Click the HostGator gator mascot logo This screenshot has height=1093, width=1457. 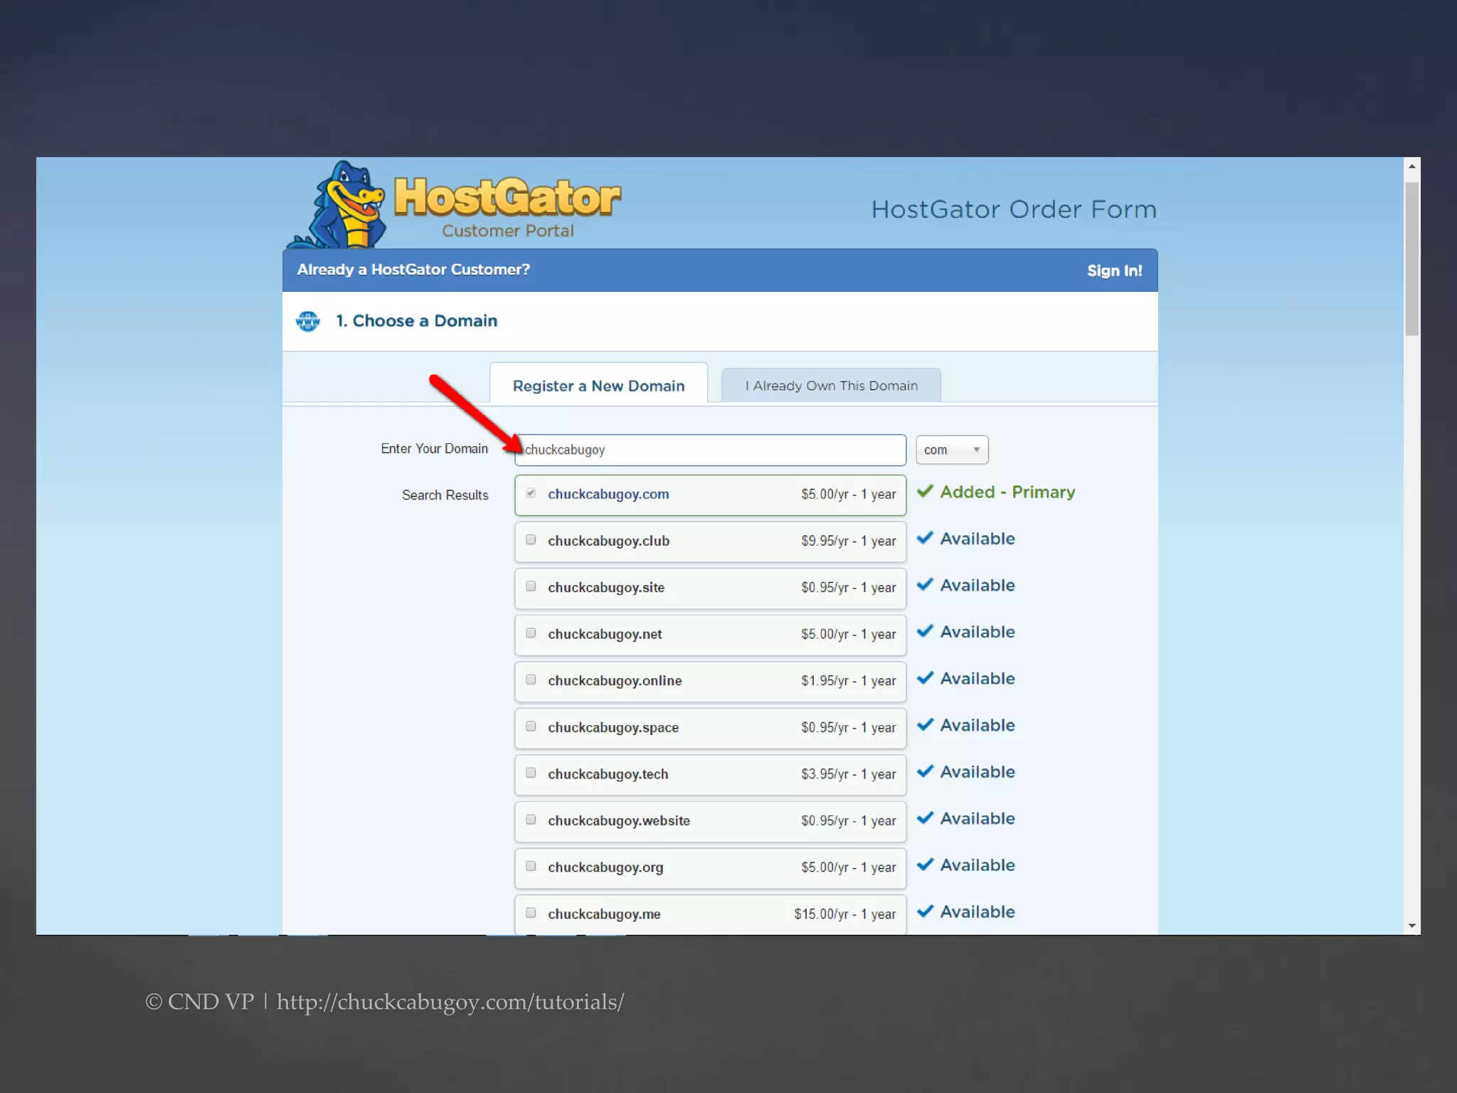pos(338,206)
